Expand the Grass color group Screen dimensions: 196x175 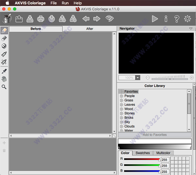coord(121,100)
